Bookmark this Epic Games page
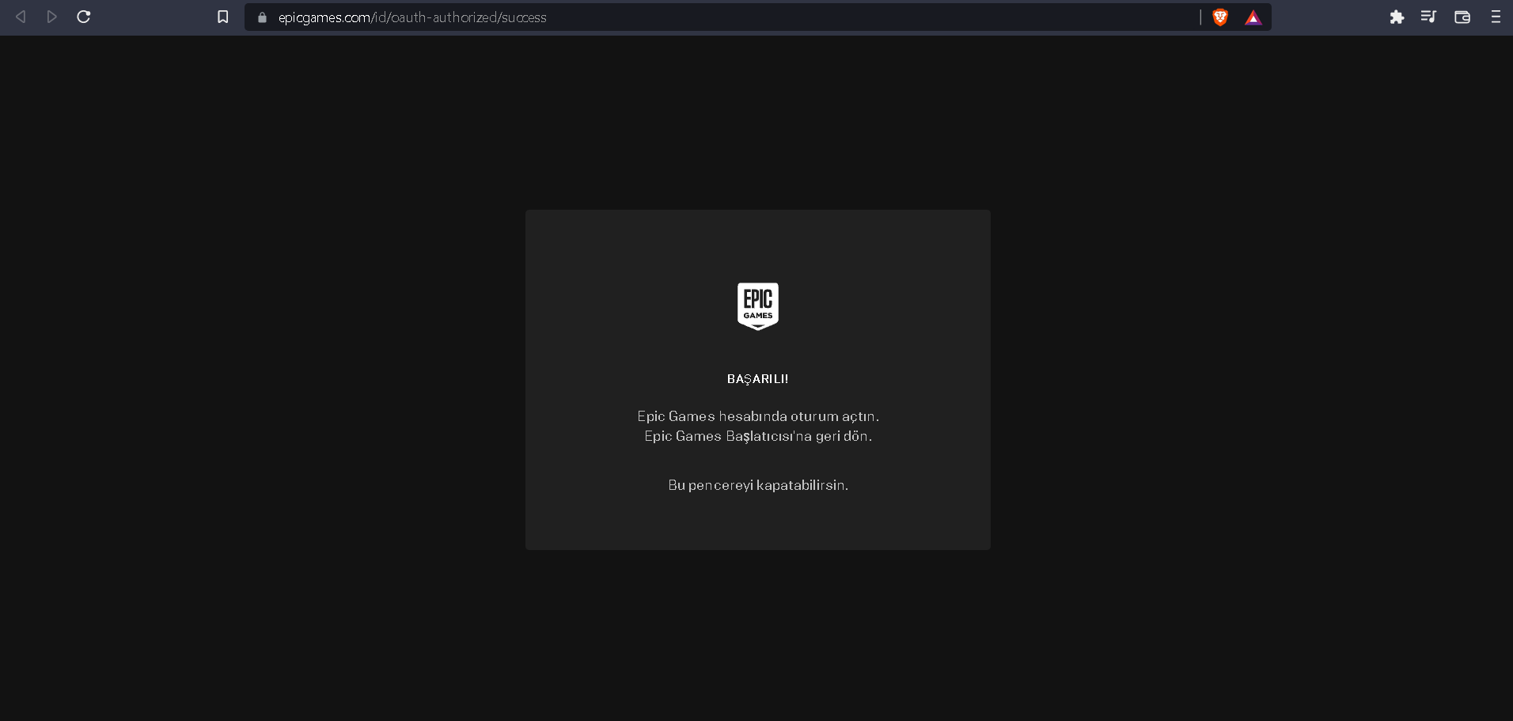Screen dimensions: 1513x721 coord(223,17)
